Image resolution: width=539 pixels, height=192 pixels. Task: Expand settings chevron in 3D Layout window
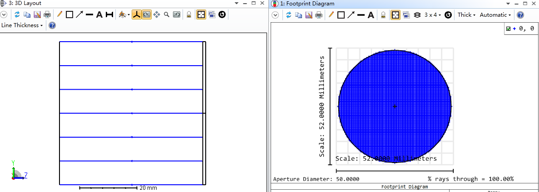coord(4,15)
